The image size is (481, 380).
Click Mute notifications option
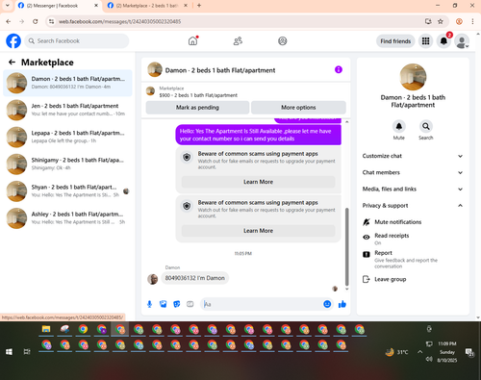(x=413, y=222)
